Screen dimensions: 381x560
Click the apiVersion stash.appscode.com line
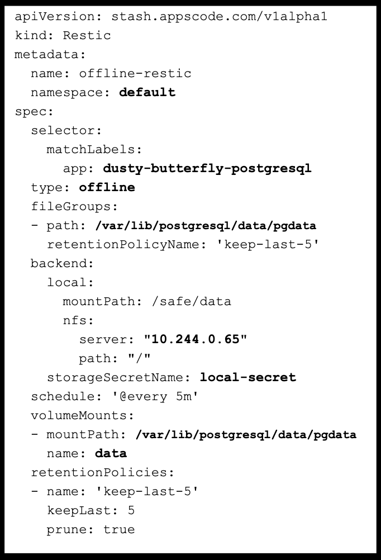point(171,16)
